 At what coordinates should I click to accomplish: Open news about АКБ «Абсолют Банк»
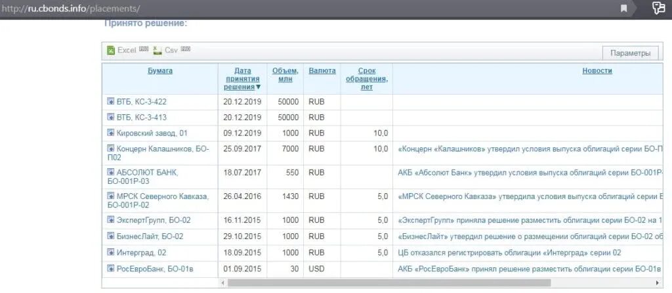tap(530, 173)
